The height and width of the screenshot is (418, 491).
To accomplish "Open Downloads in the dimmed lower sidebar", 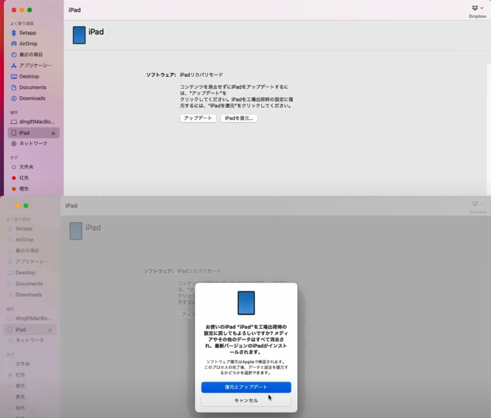I will pyautogui.click(x=24, y=295).
